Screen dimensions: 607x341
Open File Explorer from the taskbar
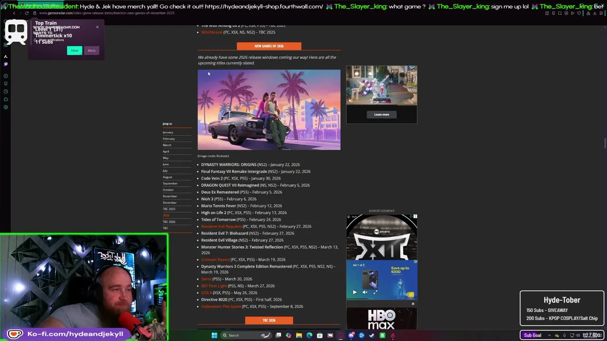click(x=299, y=335)
